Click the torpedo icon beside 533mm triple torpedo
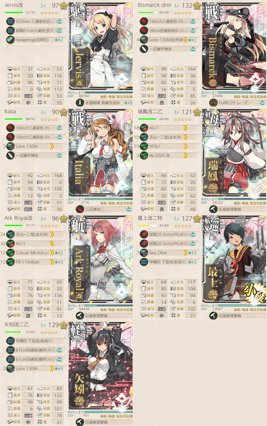The height and width of the screenshot is (426, 267). tap(10, 21)
